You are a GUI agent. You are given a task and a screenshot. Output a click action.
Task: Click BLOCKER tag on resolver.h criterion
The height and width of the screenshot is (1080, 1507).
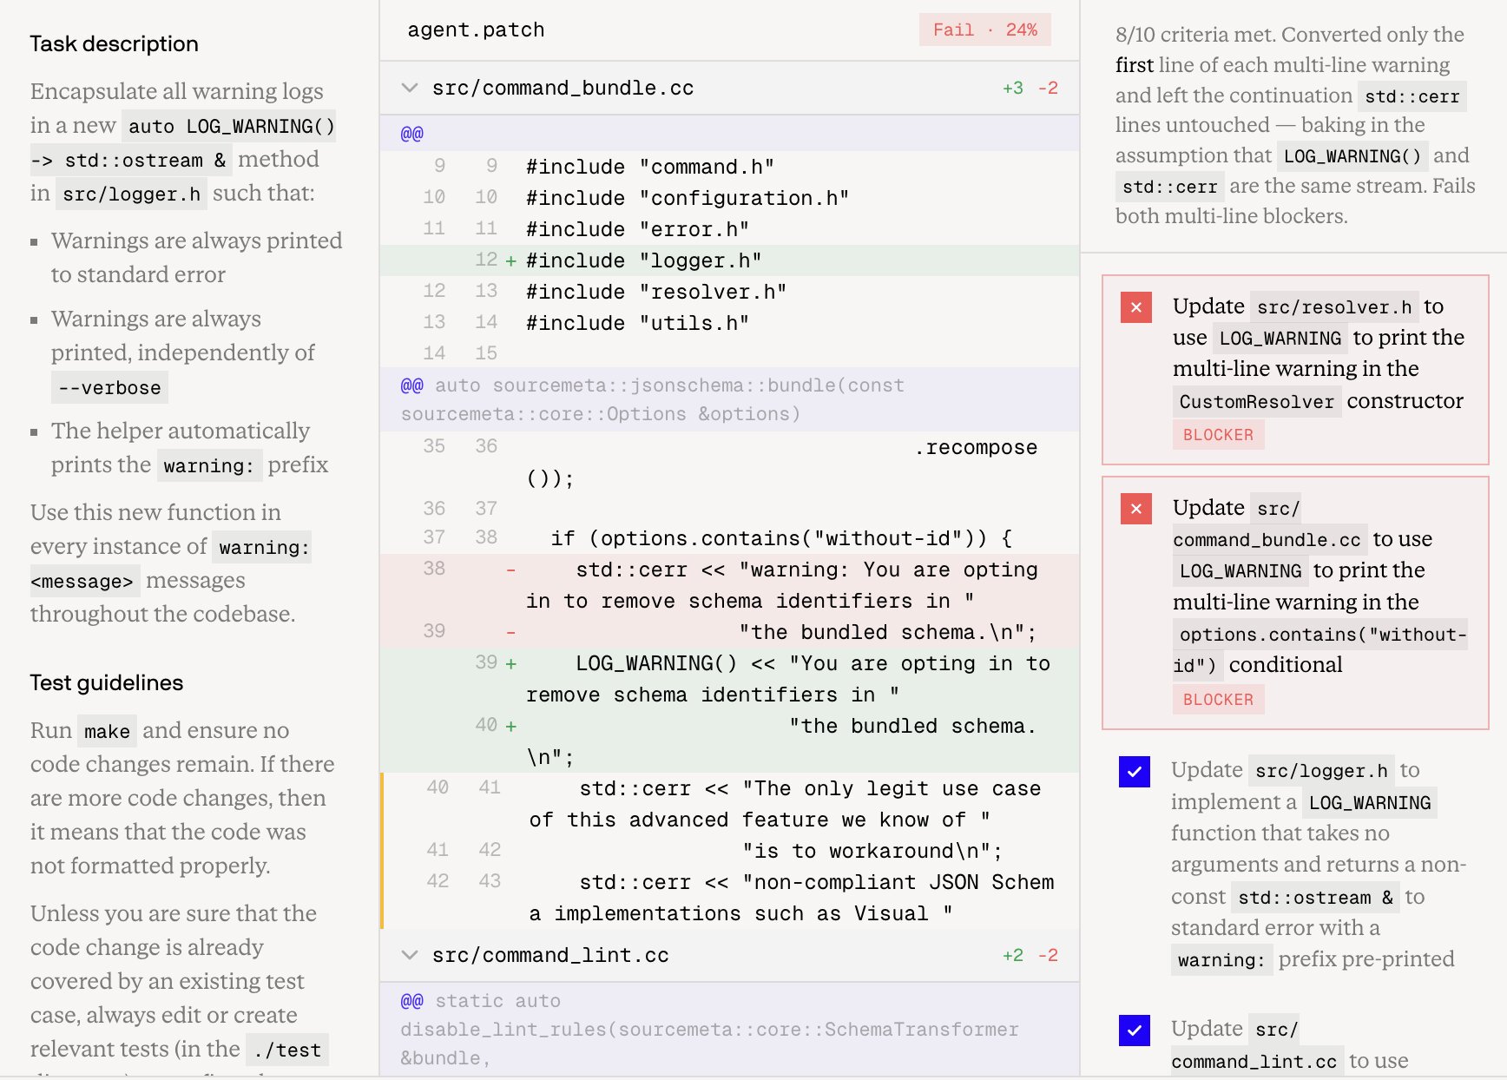point(1218,434)
